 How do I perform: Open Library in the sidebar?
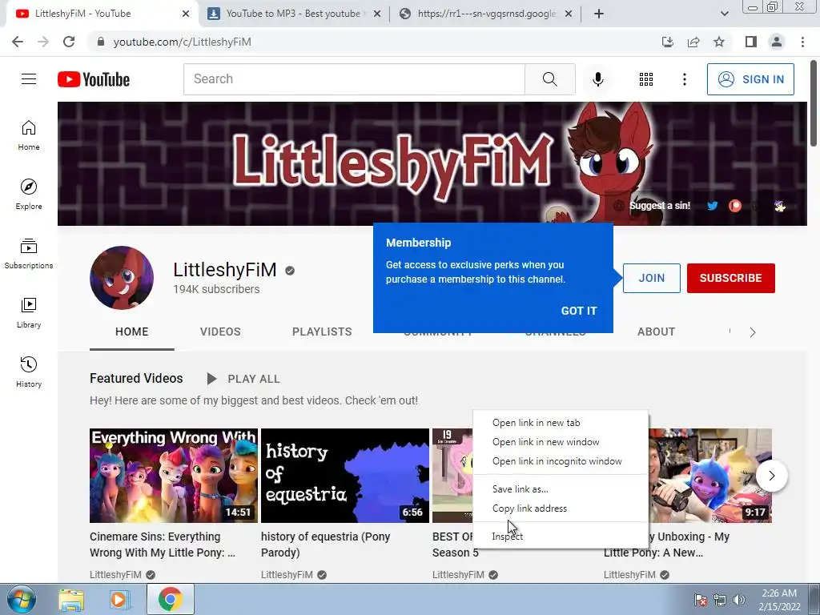(x=29, y=313)
